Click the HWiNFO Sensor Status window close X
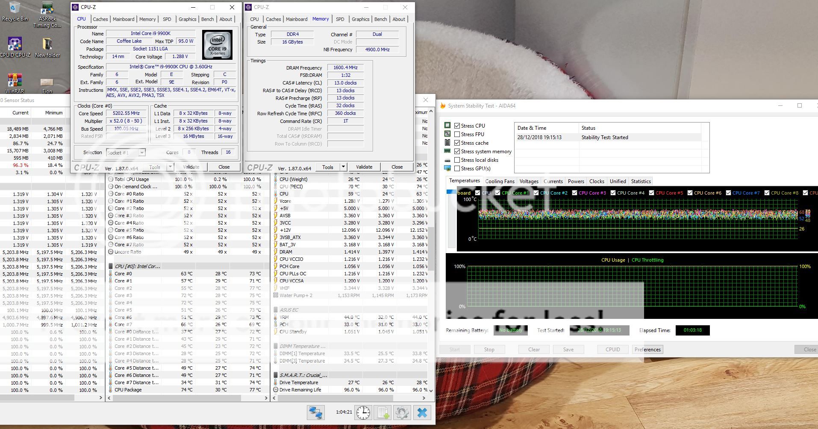 (x=425, y=100)
